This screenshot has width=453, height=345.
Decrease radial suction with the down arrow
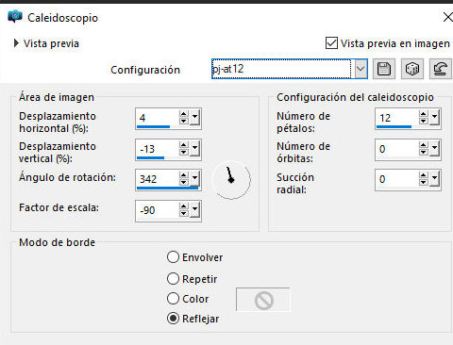coord(424,183)
